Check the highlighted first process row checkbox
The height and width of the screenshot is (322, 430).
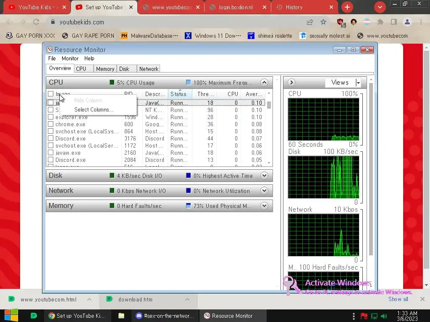[50, 103]
